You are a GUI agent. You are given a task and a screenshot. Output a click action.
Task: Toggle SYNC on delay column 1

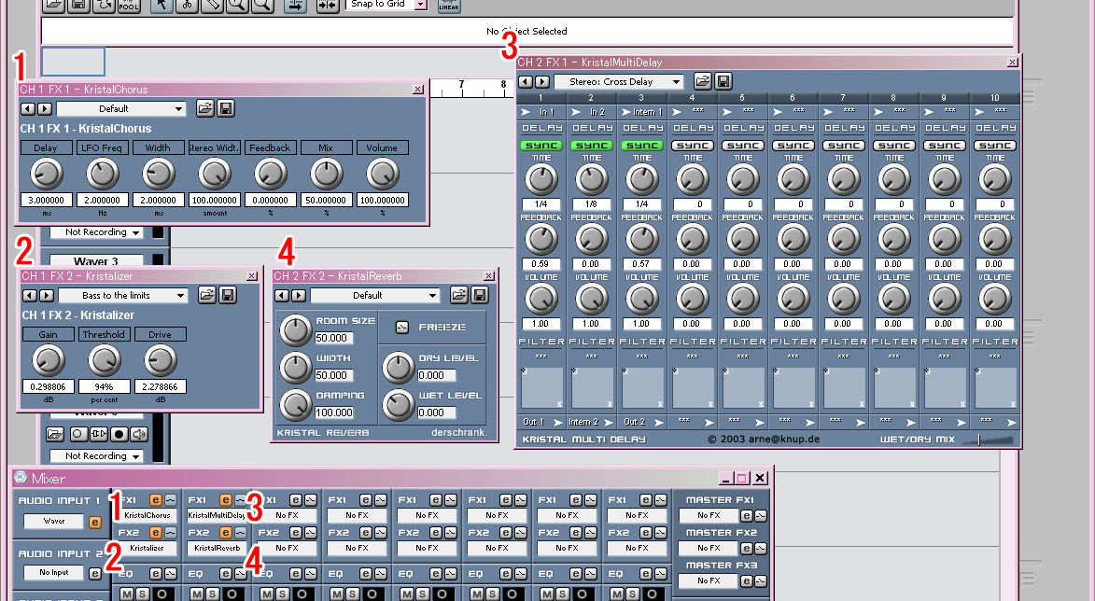[541, 146]
